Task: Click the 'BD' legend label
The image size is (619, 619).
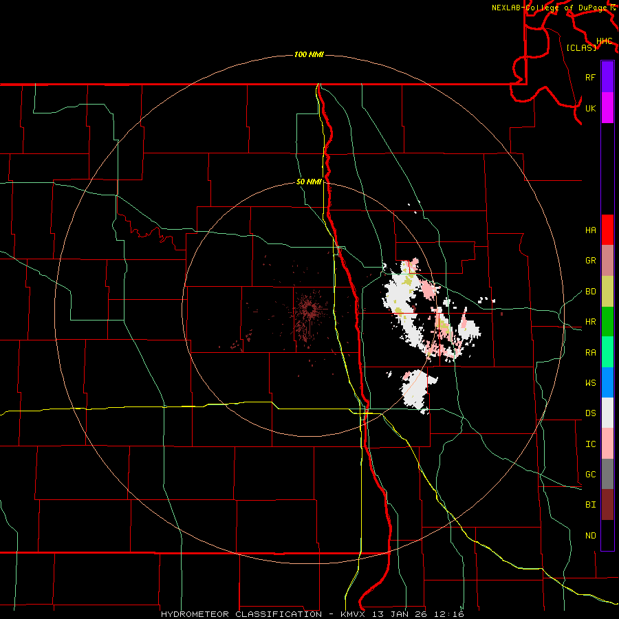Action: [590, 292]
